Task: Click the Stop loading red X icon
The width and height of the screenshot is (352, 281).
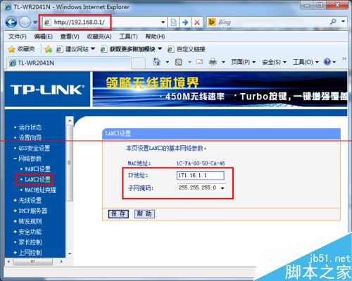Action: click(197, 23)
